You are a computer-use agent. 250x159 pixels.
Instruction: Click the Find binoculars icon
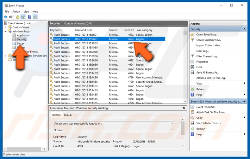point(192,67)
